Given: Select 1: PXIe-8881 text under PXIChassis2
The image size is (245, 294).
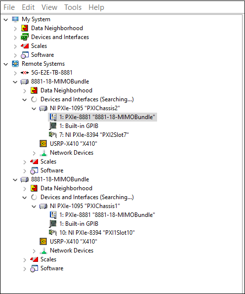Looking at the screenshot, I should click(x=107, y=117).
